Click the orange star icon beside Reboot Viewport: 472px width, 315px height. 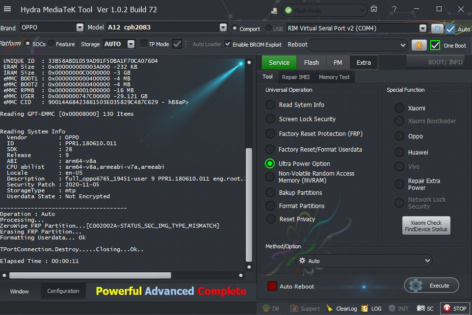point(419,45)
